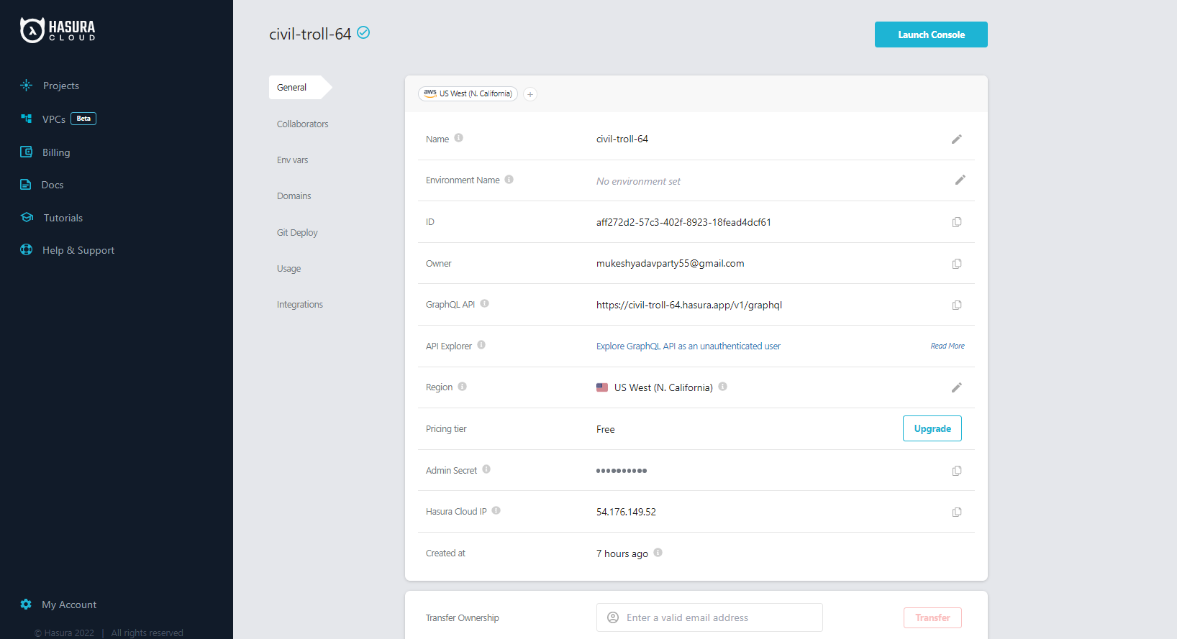The image size is (1177, 639).
Task: Click the '7 hours ago' value
Action: [x=622, y=553]
